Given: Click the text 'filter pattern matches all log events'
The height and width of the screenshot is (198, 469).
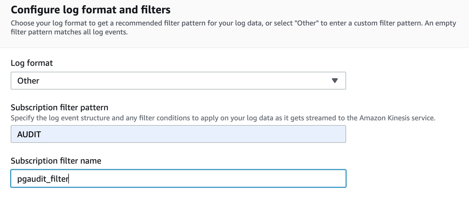Looking at the screenshot, I should pyautogui.click(x=69, y=32).
